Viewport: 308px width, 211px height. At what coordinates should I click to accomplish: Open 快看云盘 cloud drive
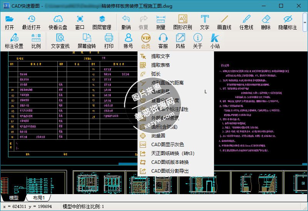pyautogui.click(x=58, y=23)
